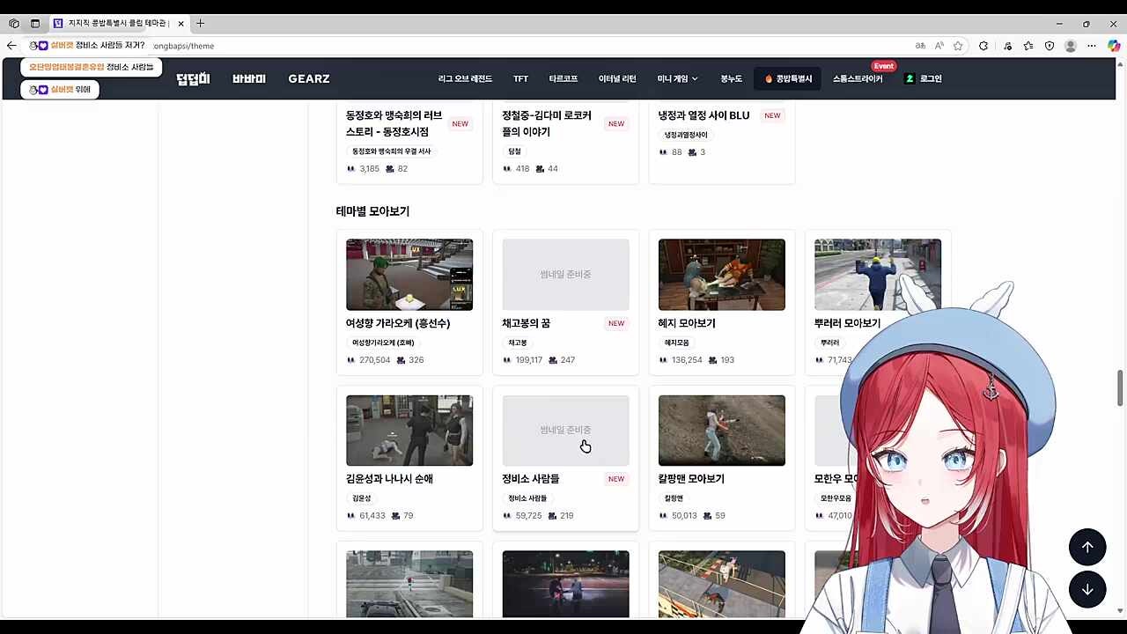The width and height of the screenshot is (1127, 634).
Task: Open a new browser tab
Action: (200, 23)
